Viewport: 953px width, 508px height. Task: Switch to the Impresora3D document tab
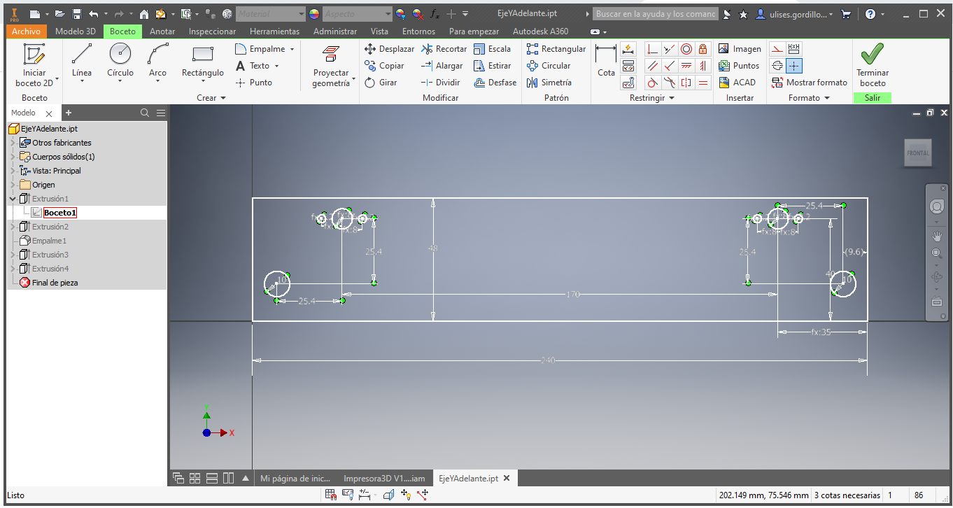point(384,479)
